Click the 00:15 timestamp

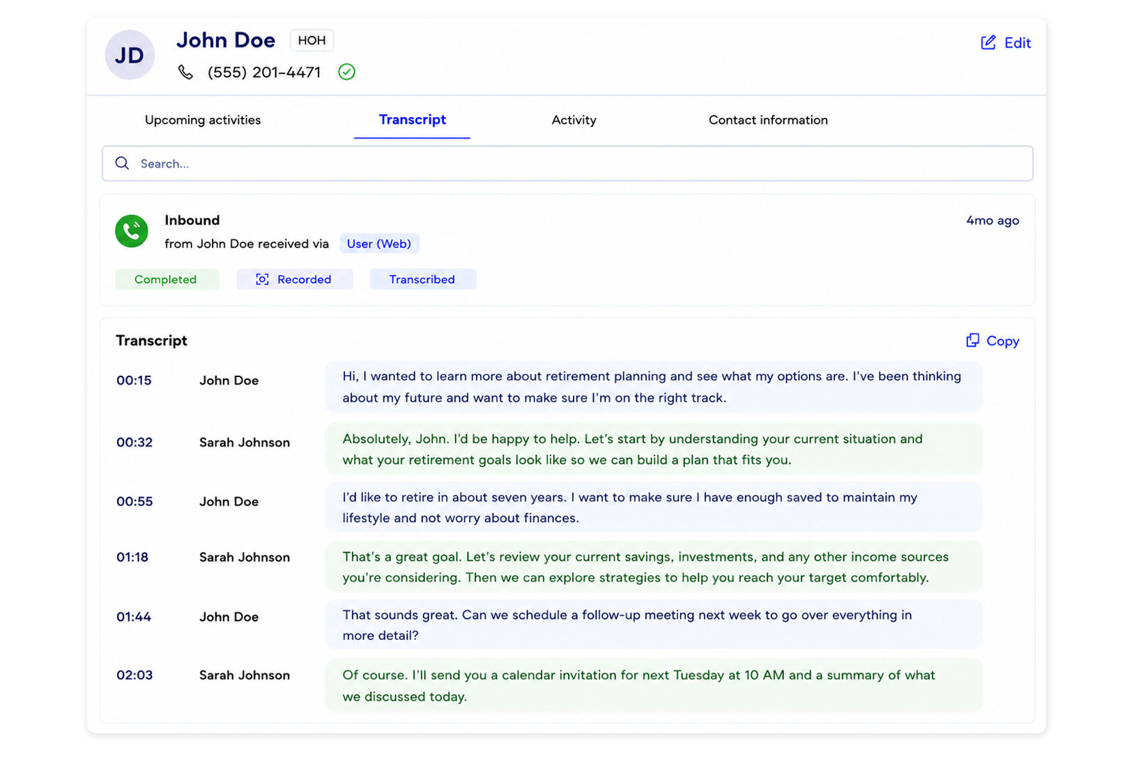[134, 381]
